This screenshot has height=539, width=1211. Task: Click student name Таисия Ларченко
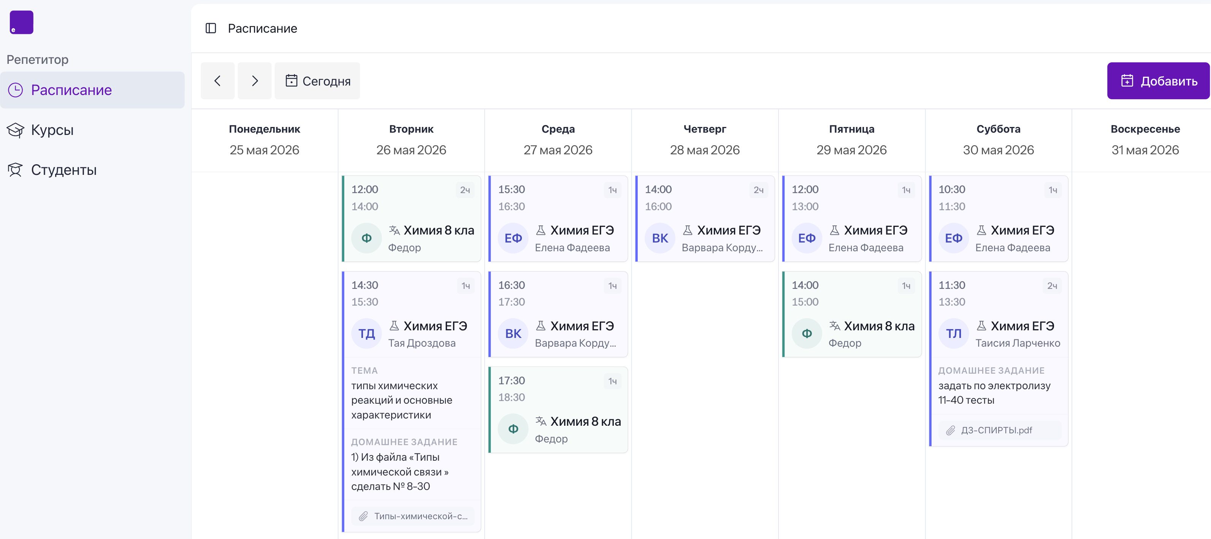[1018, 343]
